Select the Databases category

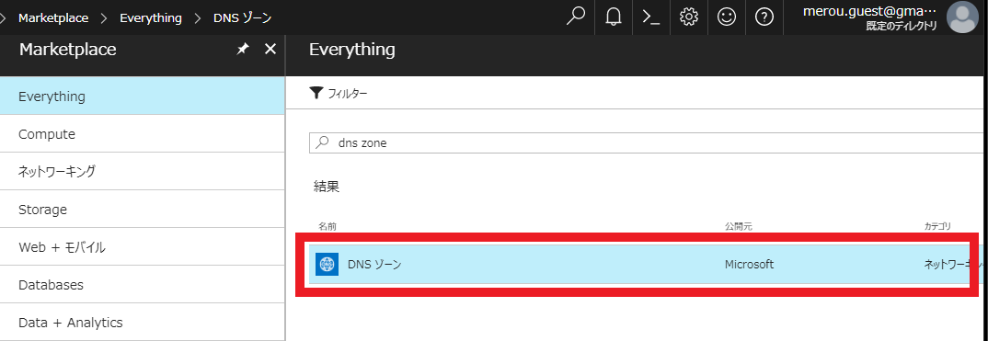(143, 285)
